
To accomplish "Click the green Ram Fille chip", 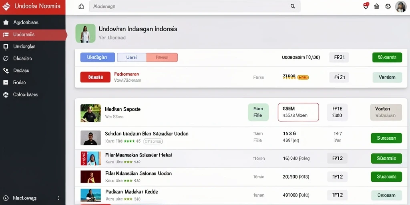I will pyautogui.click(x=258, y=112).
